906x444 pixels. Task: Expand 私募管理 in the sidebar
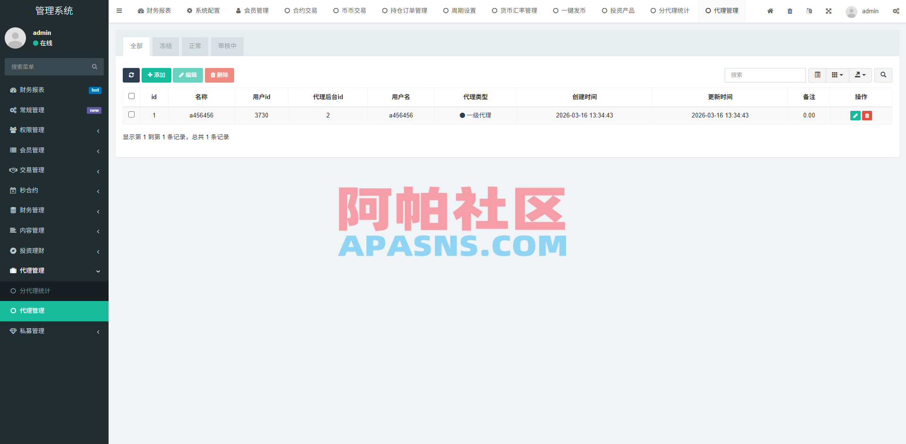[54, 331]
